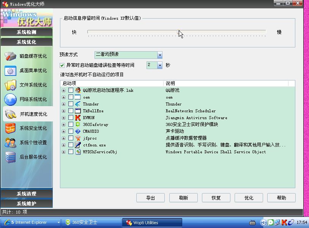Click the jfproc startup item icon
The width and height of the screenshot is (309, 228).
pyautogui.click(x=78, y=138)
